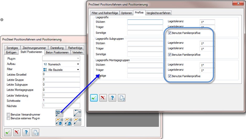The image size is (246, 139).
Task: Toggle Benutze Familienpräfixe under Lagepräfix Montagegruppen
Action: click(170, 76)
